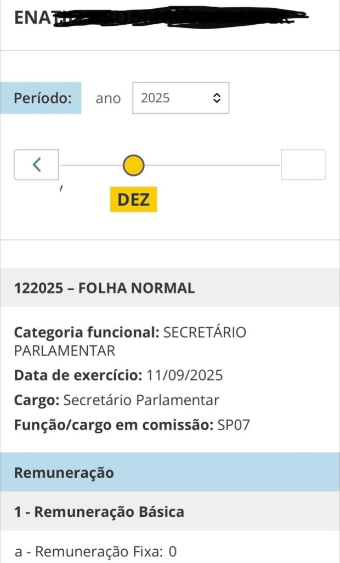
Task: Open the 2025 year dropdown
Action: [180, 98]
